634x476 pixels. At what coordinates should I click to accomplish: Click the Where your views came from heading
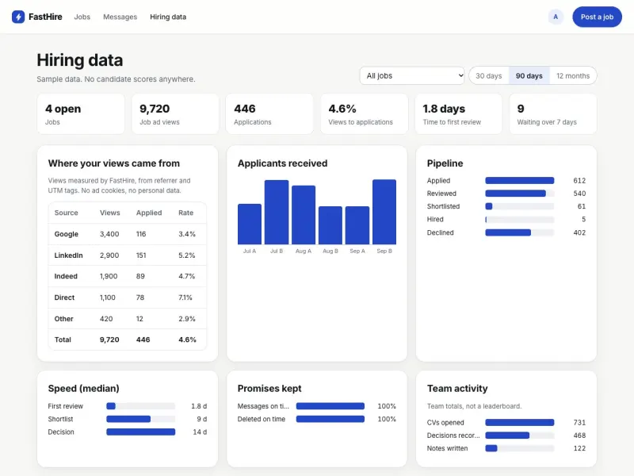(x=114, y=163)
